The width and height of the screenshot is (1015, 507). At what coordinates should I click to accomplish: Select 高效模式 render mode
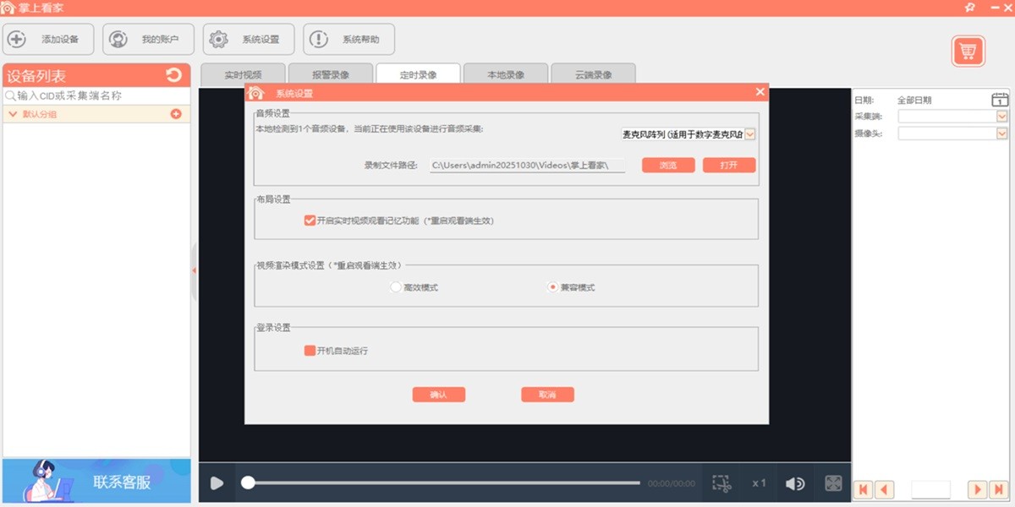coord(396,287)
